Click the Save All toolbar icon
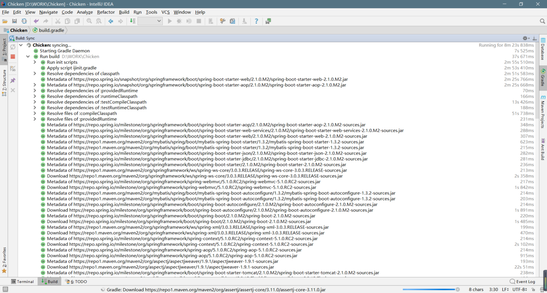547x293 pixels. coord(15,21)
